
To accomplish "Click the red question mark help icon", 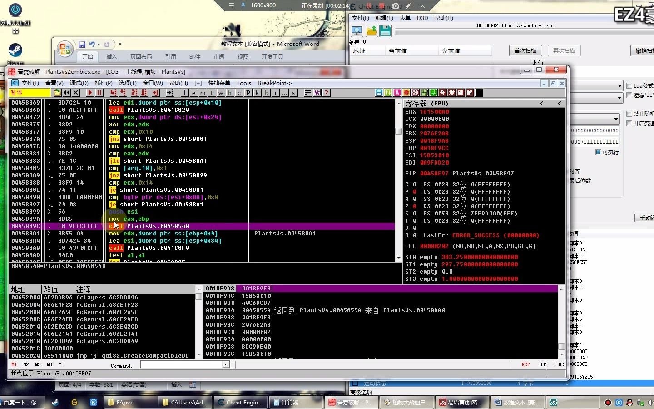I will (326, 93).
